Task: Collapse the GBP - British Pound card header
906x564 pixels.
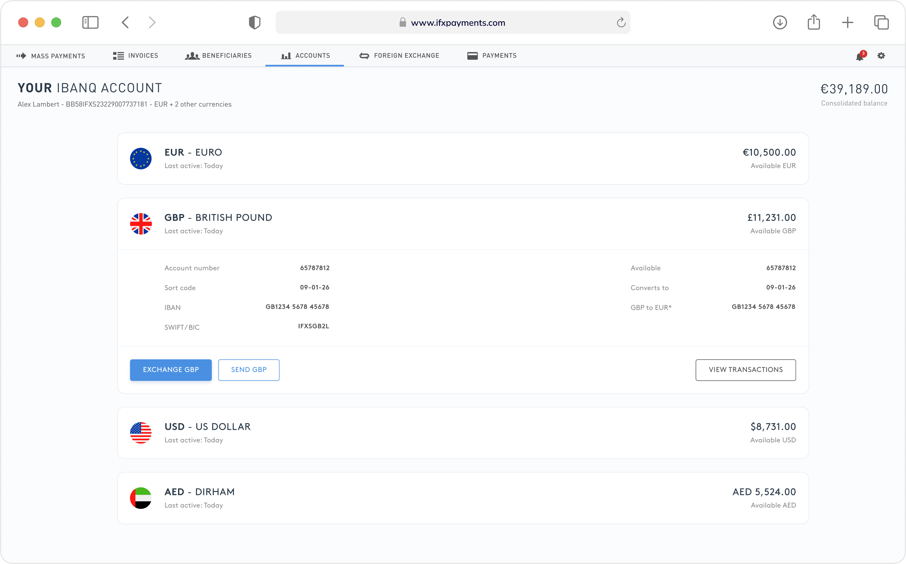Action: click(462, 224)
